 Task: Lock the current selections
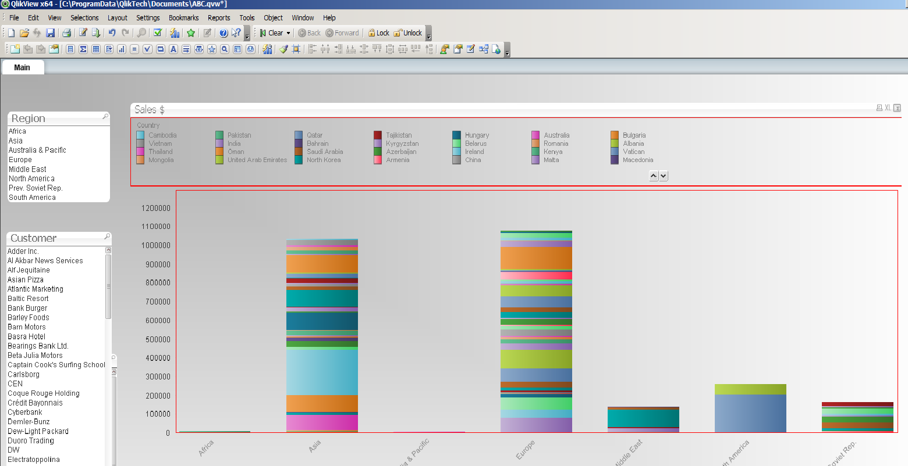[x=378, y=33]
